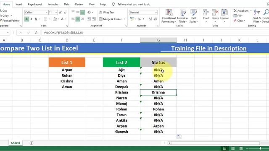Screen dimensions: 269x151
Task: Click the Accounting Number Format icon
Action: pyautogui.click(x=132, y=19)
